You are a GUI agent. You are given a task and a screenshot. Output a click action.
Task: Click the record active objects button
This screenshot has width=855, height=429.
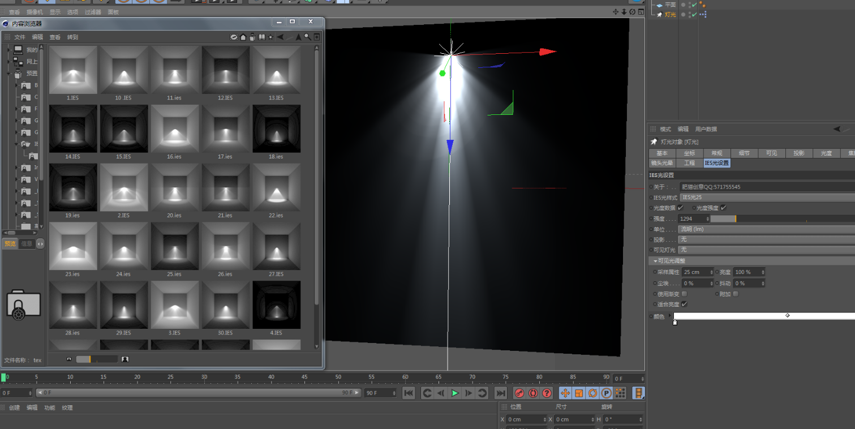(x=519, y=393)
